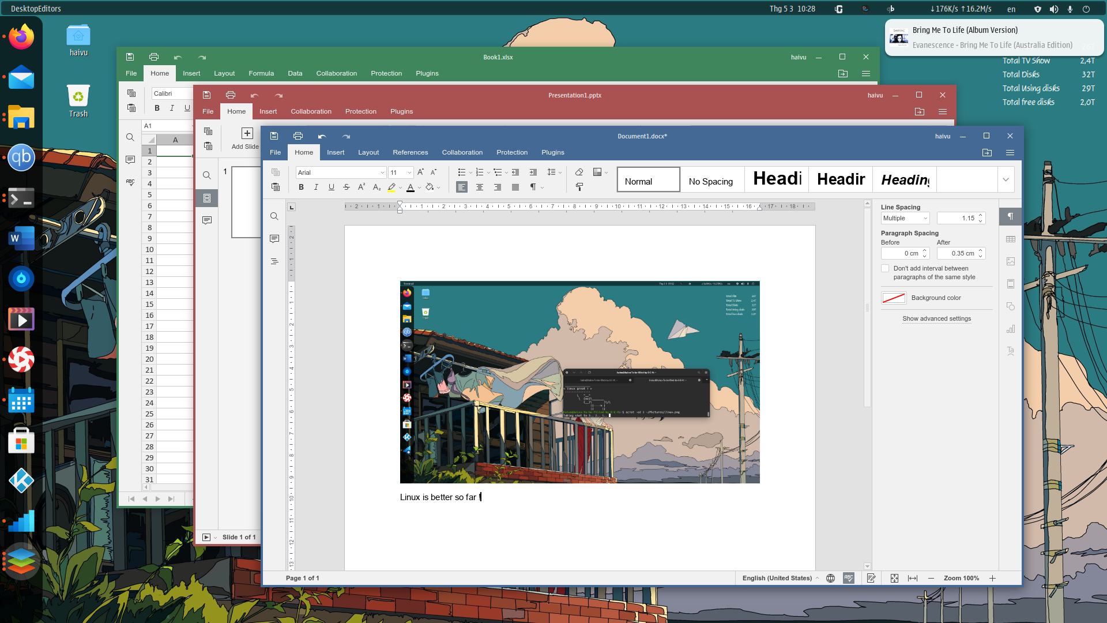Click the strikethrough formatting icon
The height and width of the screenshot is (623, 1107).
point(347,187)
